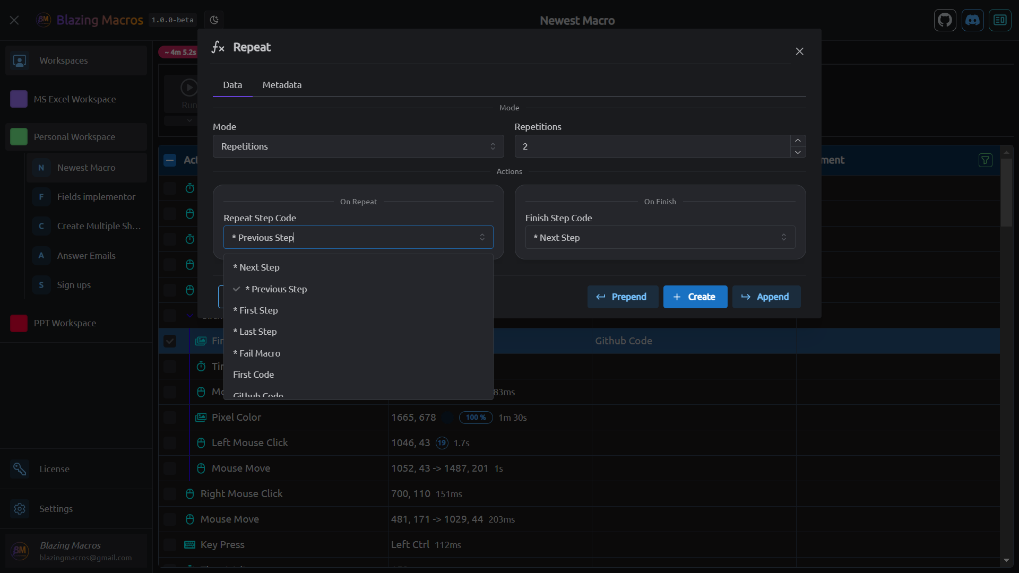Viewport: 1019px width, 573px height.
Task: Close sidebar with X icon
Action: (14, 20)
